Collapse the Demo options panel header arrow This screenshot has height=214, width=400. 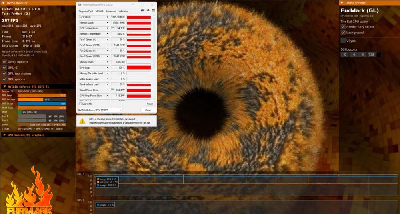(342, 3)
